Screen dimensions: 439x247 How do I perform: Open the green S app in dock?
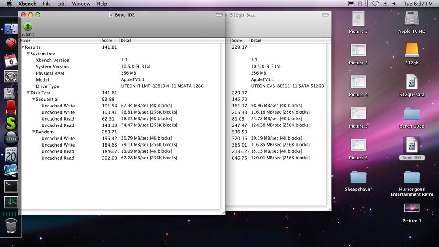[11, 123]
